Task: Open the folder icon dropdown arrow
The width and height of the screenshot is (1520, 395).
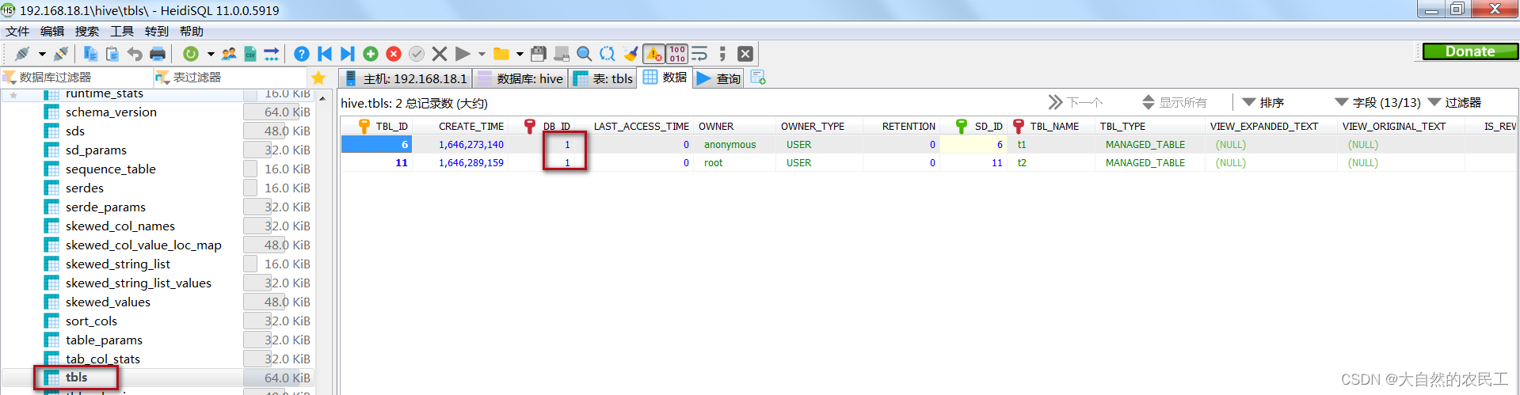Action: [x=520, y=54]
